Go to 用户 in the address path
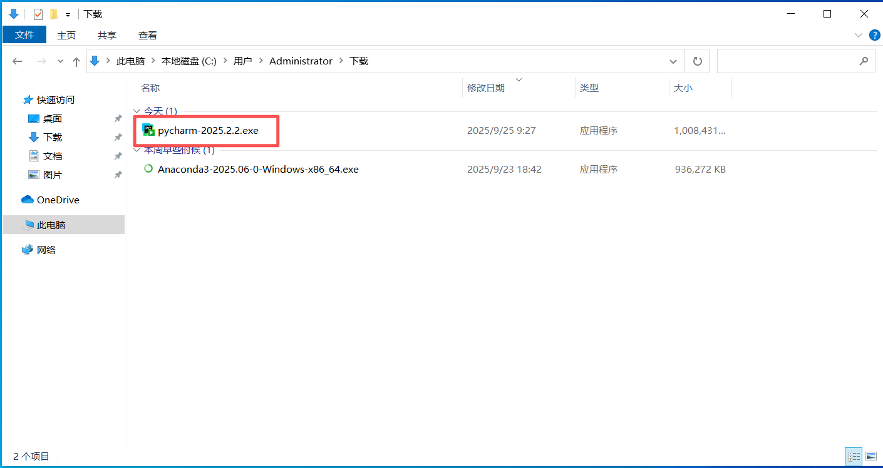 (243, 61)
